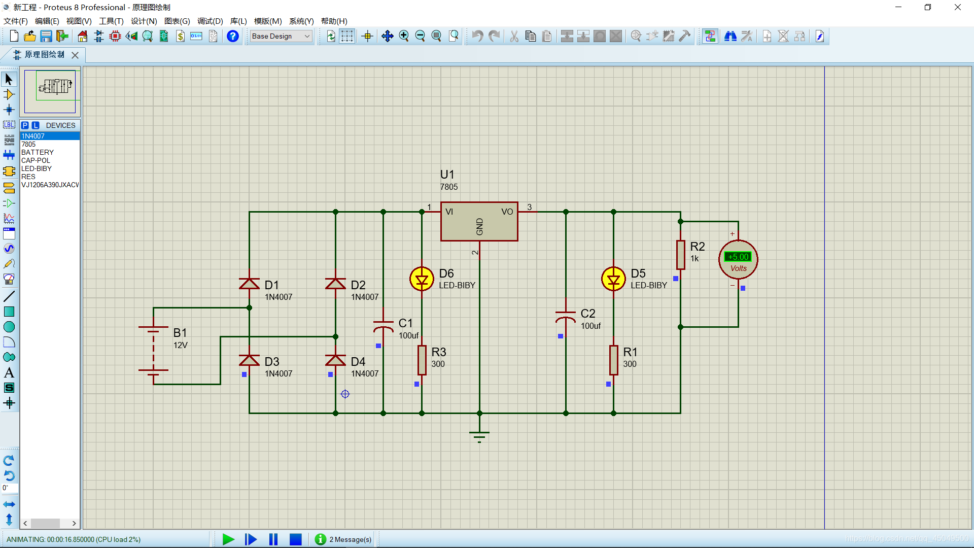Select the 2D text tool
The width and height of the screenshot is (974, 548).
(x=9, y=373)
